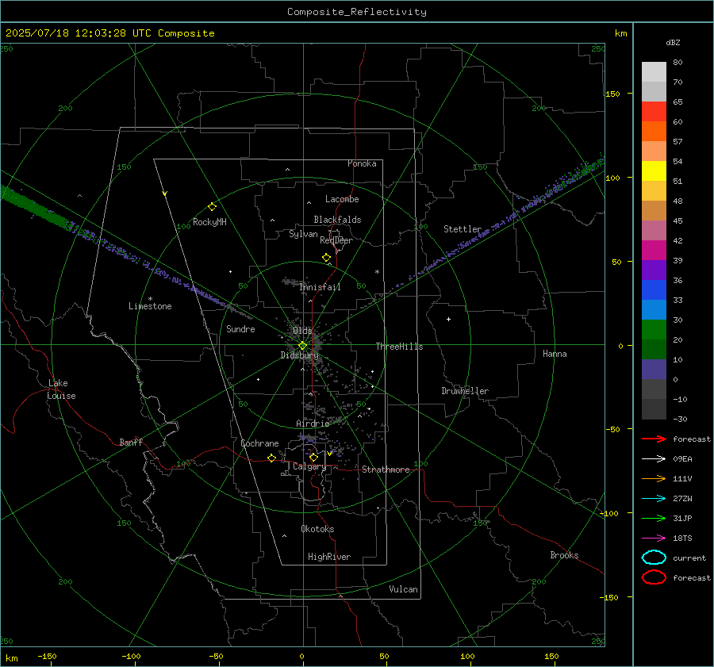Click the Didsbury label
714x667 pixels.
click(300, 355)
